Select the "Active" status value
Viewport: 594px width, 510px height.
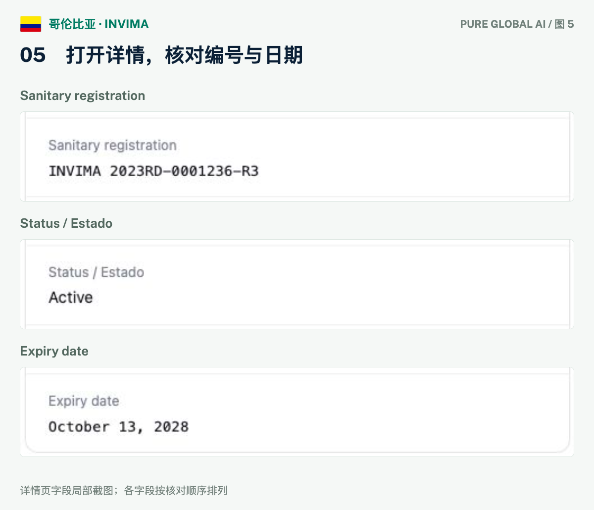tap(71, 297)
